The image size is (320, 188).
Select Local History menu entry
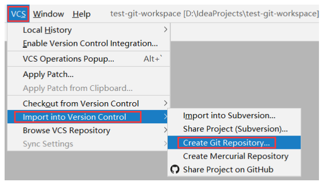click(89, 30)
